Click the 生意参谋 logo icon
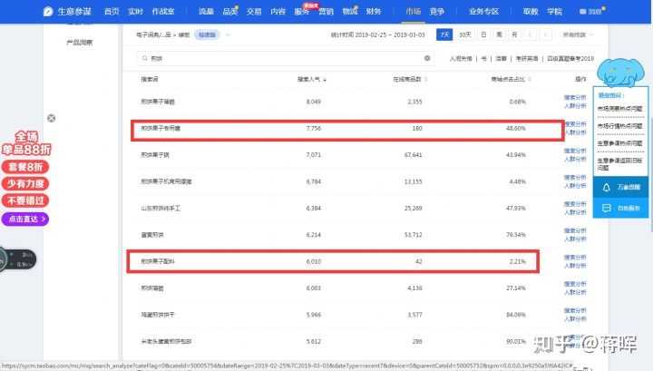 pos(47,12)
